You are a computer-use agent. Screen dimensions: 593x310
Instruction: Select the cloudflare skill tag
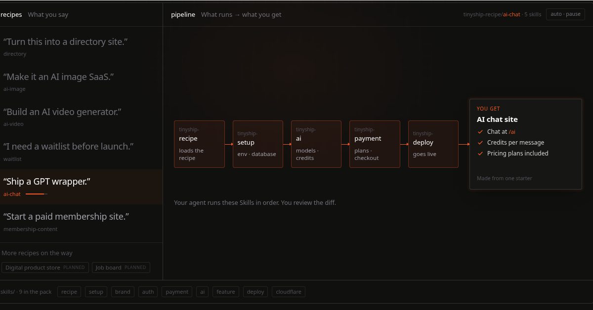click(289, 292)
